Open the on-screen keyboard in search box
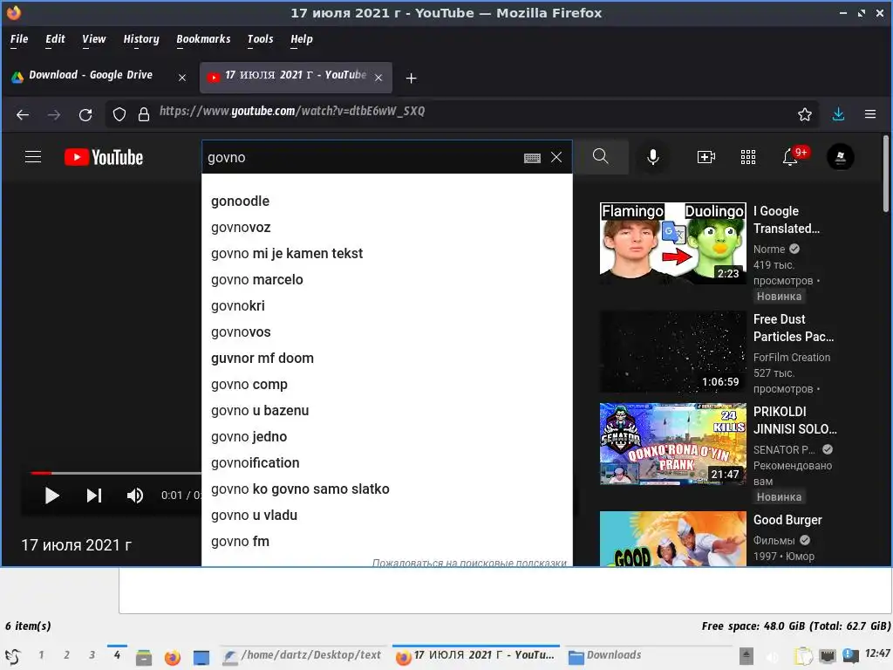 point(532,158)
